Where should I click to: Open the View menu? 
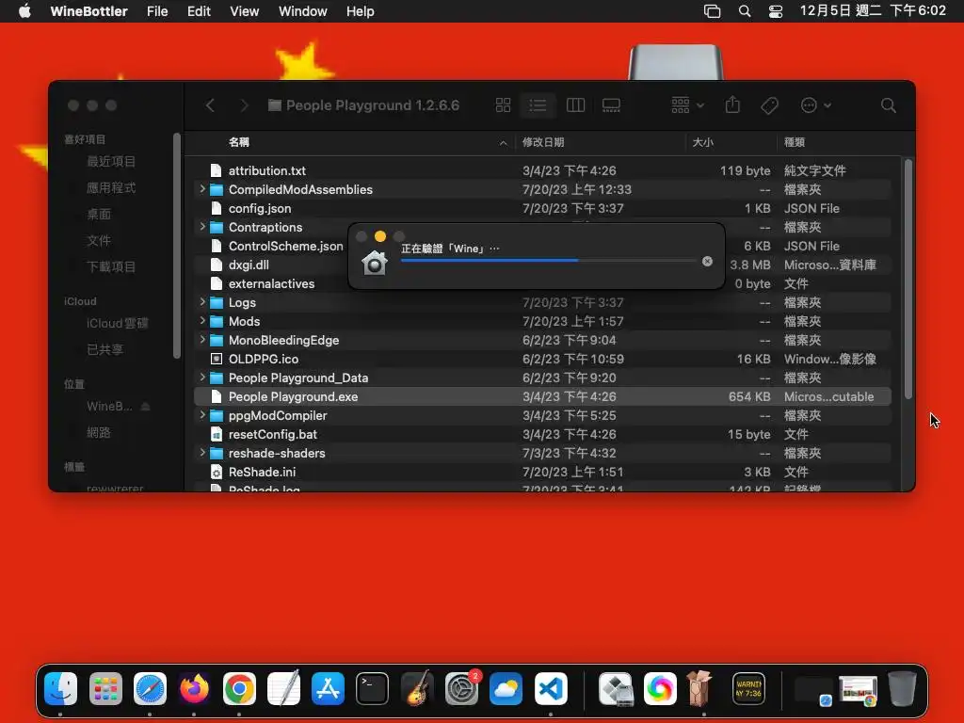244,11
